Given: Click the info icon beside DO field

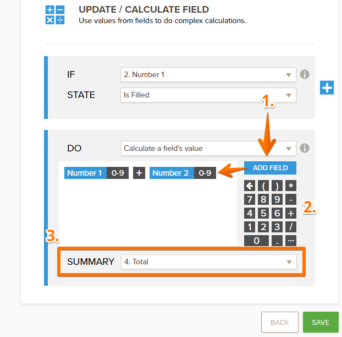Looking at the screenshot, I should pyautogui.click(x=305, y=148).
